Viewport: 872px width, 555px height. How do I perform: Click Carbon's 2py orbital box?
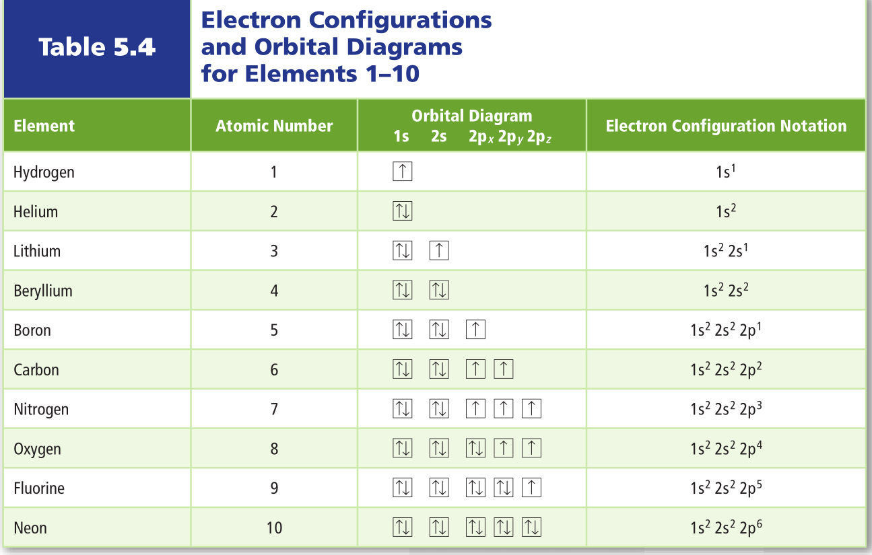503,370
